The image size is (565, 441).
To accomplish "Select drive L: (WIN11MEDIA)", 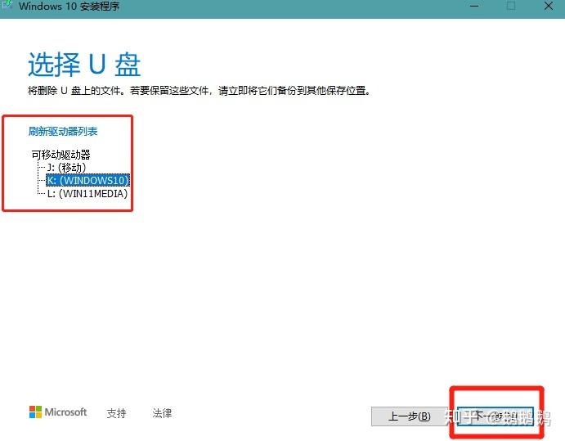I will 87,194.
